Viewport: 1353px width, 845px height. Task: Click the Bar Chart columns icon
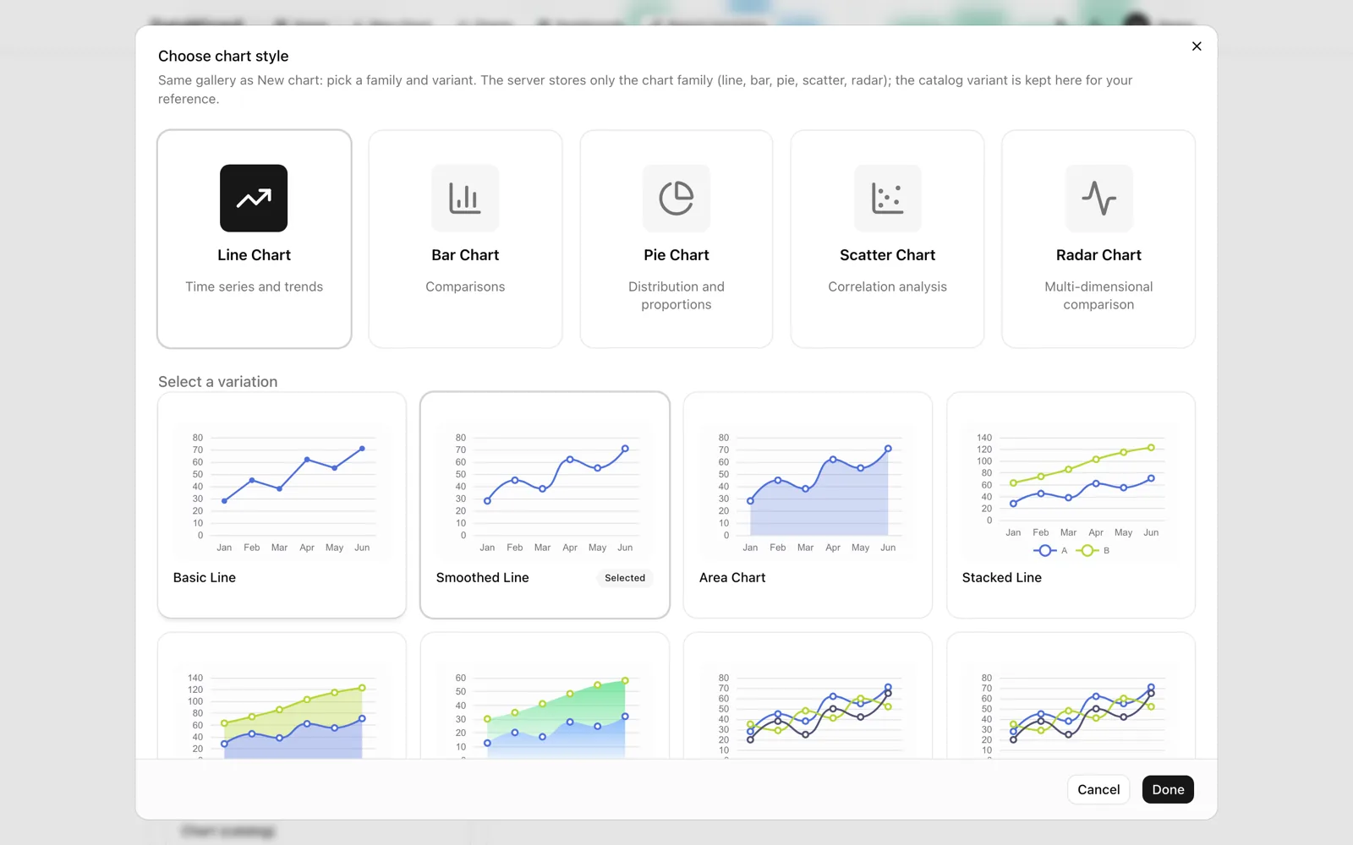pos(465,198)
